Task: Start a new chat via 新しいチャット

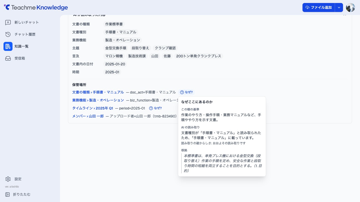Action: point(30,22)
